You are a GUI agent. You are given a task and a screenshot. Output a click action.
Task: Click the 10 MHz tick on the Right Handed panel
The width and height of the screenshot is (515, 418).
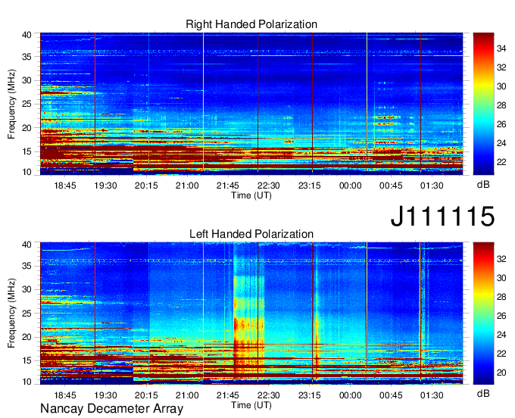[27, 172]
